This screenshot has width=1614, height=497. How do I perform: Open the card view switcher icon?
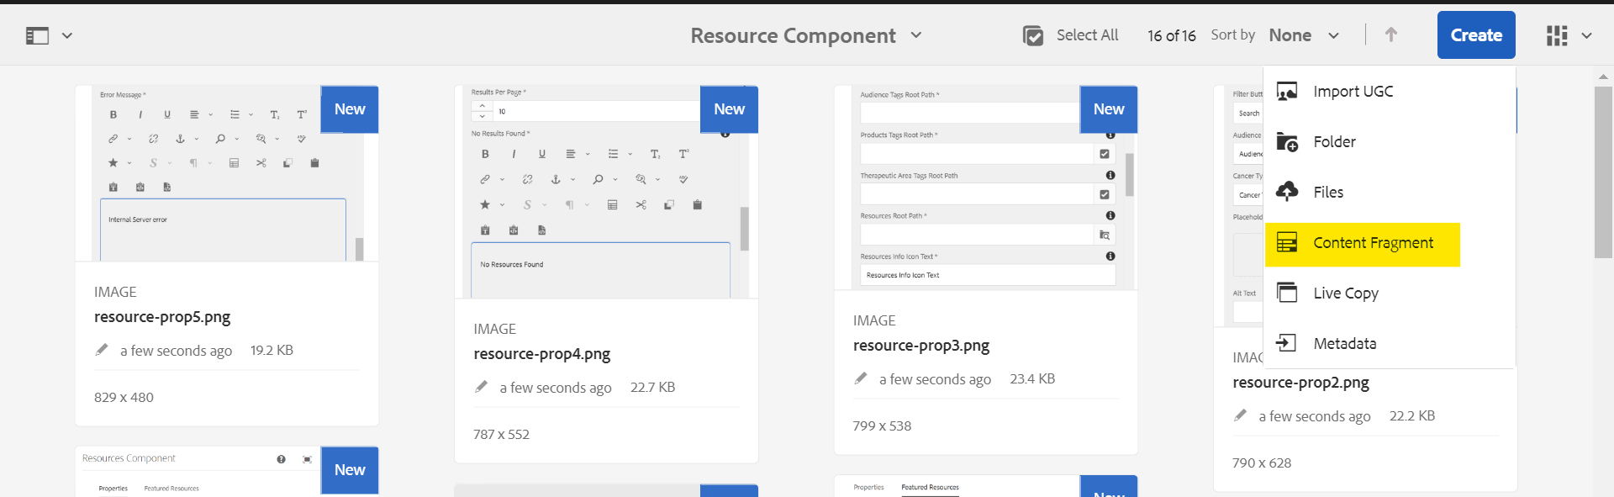(1557, 35)
